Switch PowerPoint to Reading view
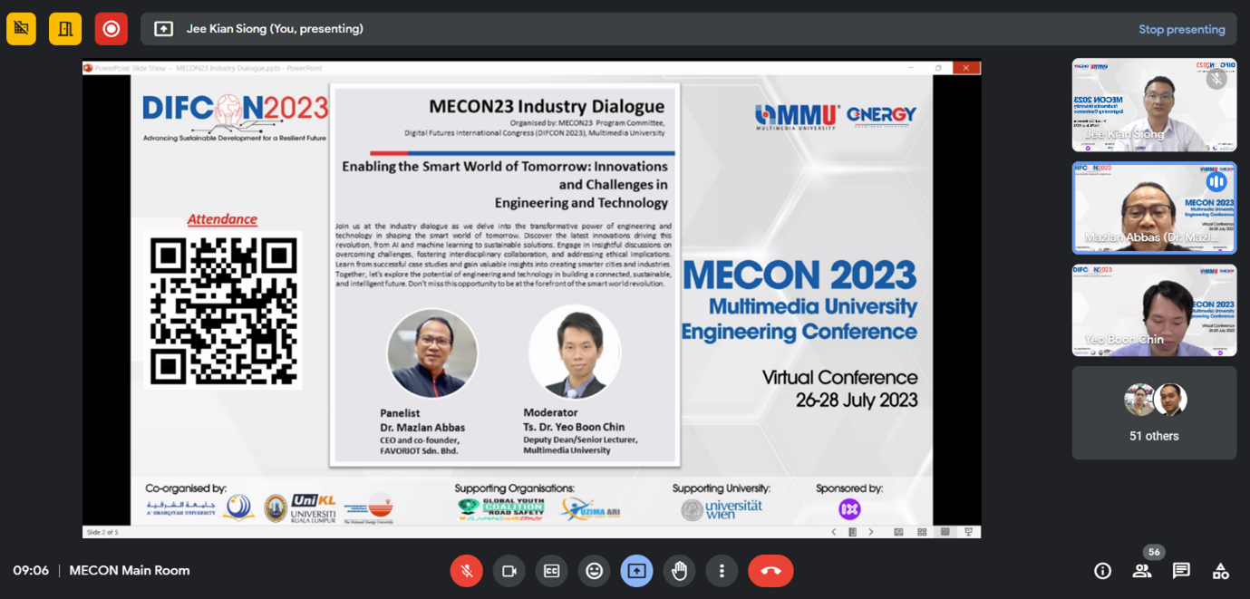Screen dimensions: 1250x599 945,532
